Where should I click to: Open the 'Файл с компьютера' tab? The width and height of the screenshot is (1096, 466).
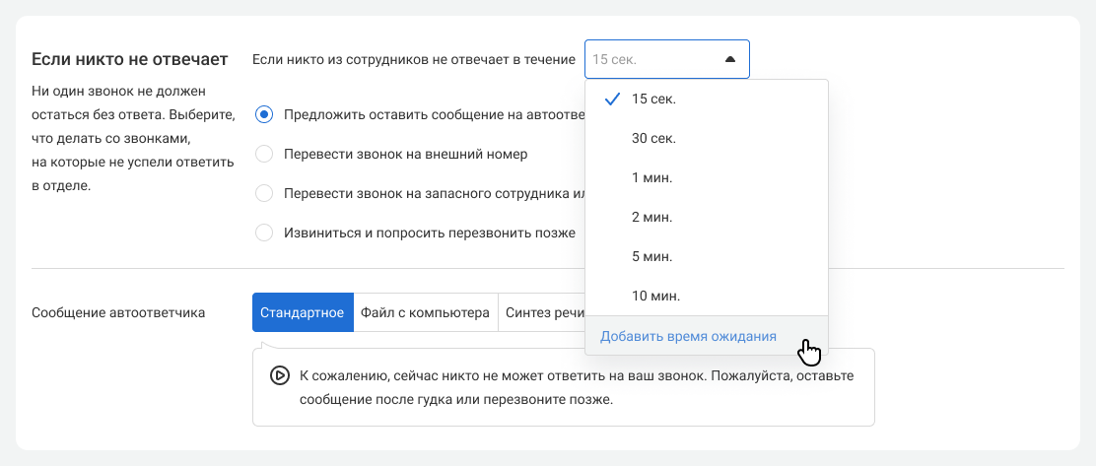click(x=425, y=312)
